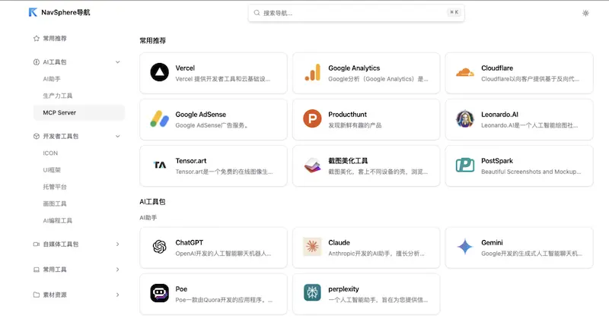Viewport: 609px width, 328px height.
Task: Click the 自媒体工具包 camera icon
Action: (x=37, y=244)
